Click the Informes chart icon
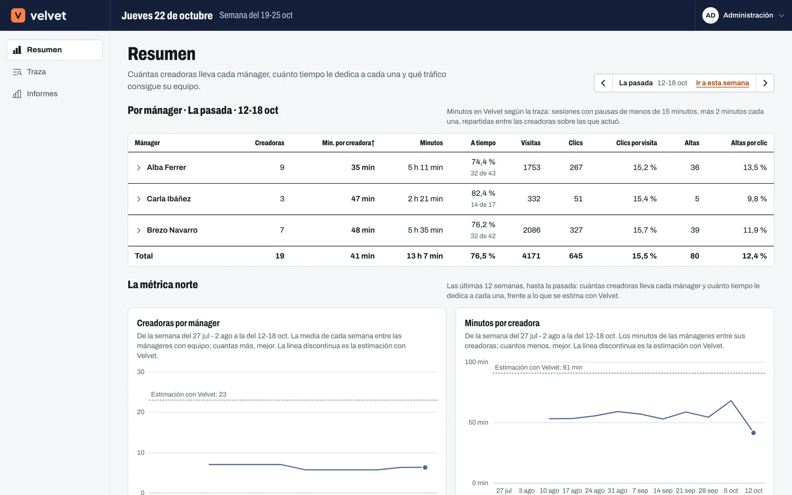 [17, 94]
